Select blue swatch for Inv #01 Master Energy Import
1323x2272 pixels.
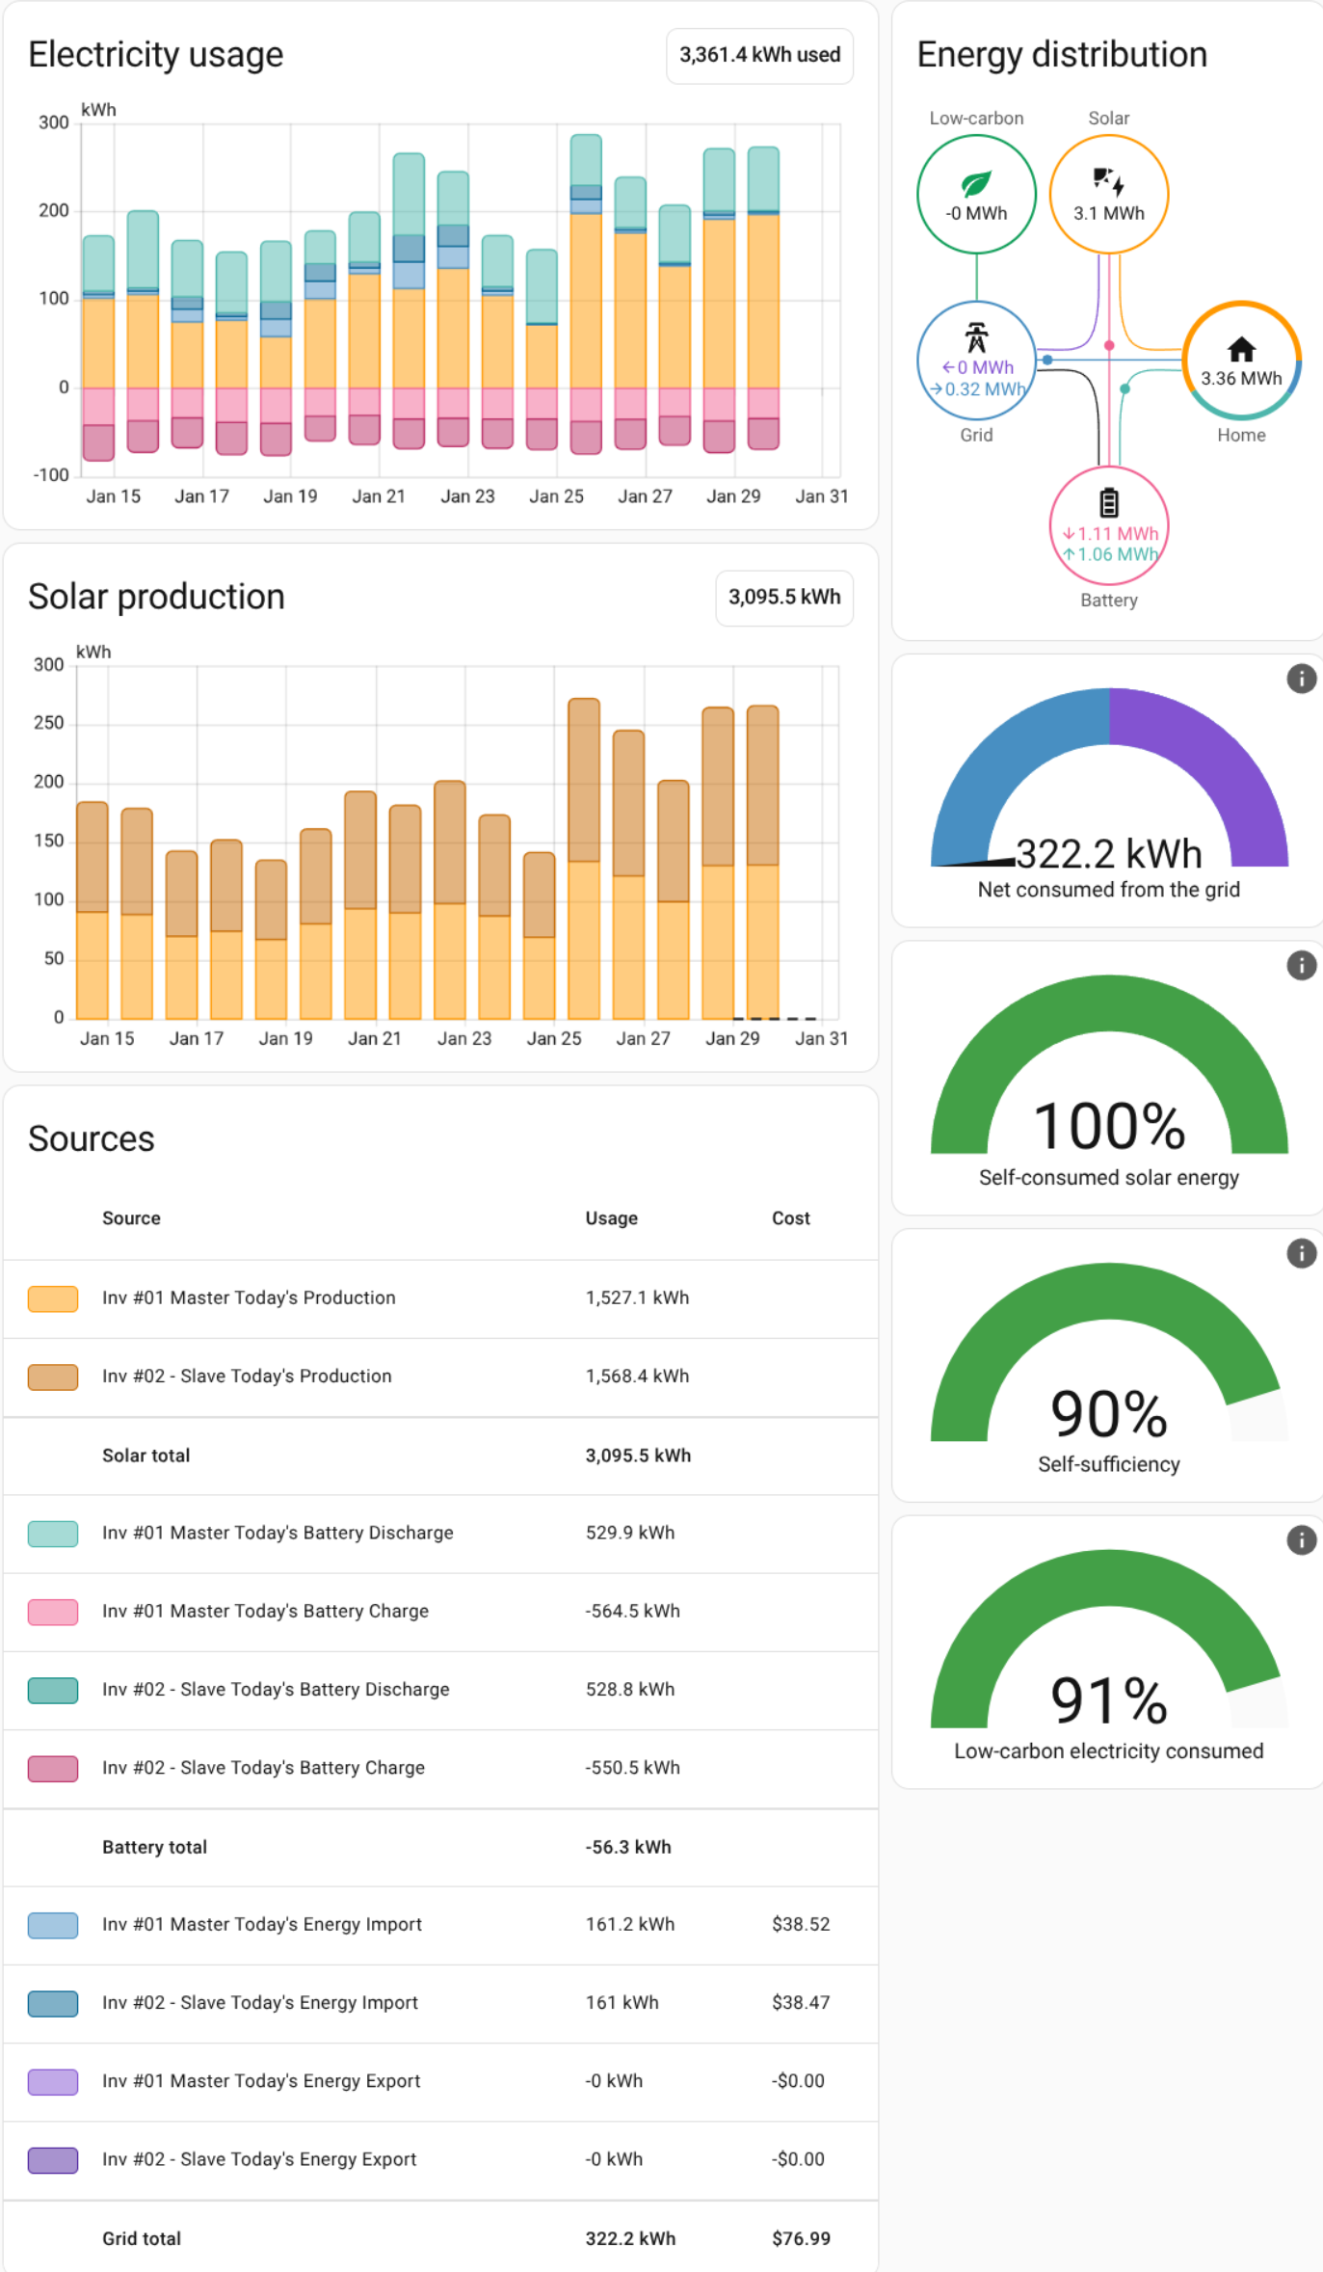click(53, 1925)
